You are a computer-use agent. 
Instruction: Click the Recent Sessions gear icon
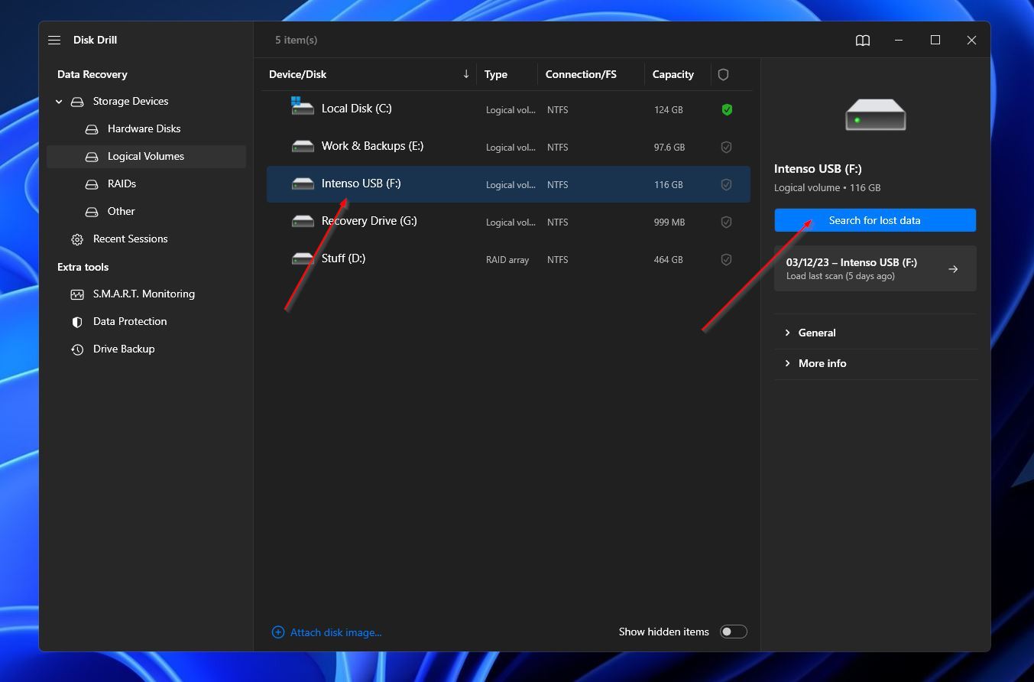point(77,239)
